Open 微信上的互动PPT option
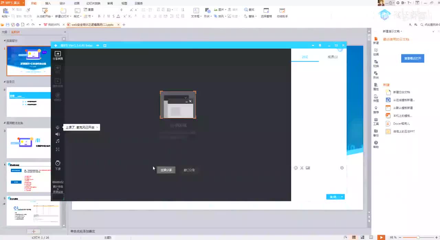Screen dimensions: 440x240 click(400, 131)
